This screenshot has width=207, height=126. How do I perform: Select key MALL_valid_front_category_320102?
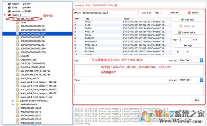(x=38, y=82)
